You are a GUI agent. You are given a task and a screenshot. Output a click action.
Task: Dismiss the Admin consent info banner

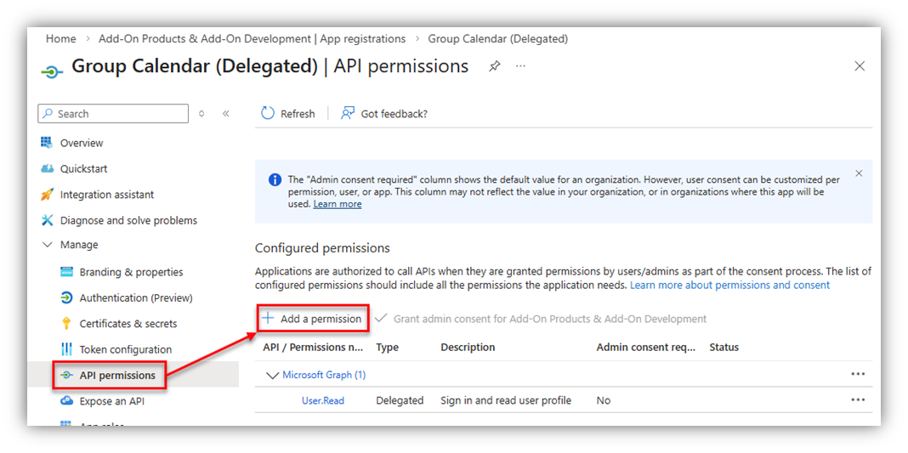click(859, 173)
